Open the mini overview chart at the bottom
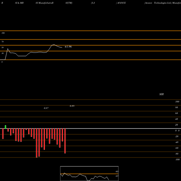This screenshot has width=181, height=181. [89, 173]
